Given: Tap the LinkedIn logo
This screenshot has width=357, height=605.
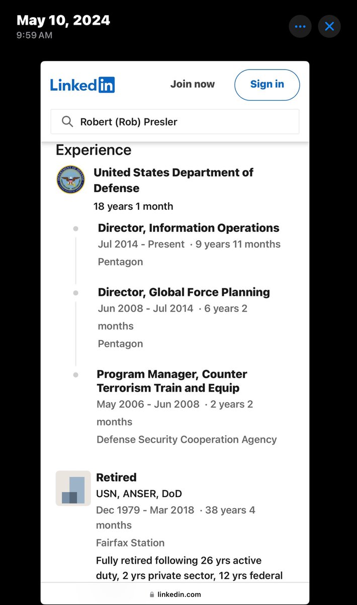Looking at the screenshot, I should [x=82, y=85].
